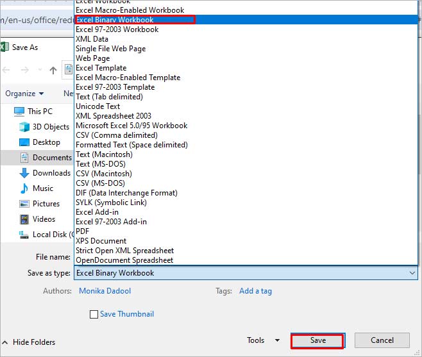Open the Save as type combo box
Image resolution: width=422 pixels, height=357 pixels.
pyautogui.click(x=246, y=273)
